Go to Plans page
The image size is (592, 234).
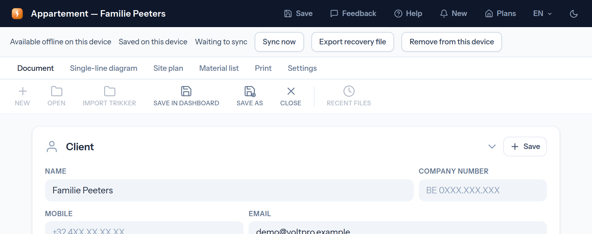(x=500, y=14)
